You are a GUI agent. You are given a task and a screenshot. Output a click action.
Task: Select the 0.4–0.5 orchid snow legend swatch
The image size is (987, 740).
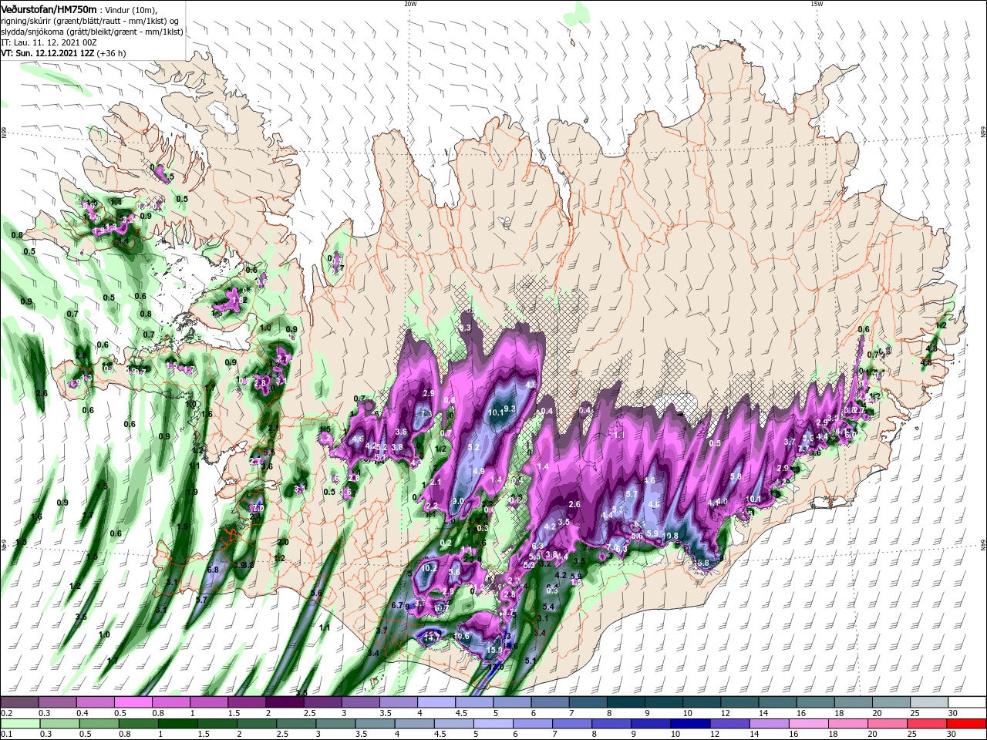pyautogui.click(x=95, y=702)
